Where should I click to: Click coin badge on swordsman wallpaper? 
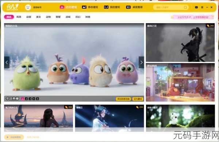210,25
